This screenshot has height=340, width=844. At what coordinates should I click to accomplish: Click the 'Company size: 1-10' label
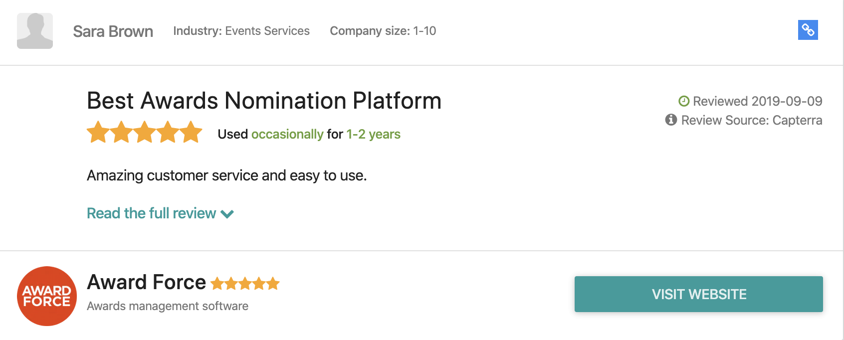pyautogui.click(x=383, y=31)
